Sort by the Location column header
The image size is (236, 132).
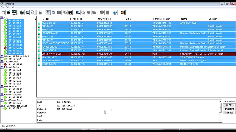pyautogui.click(x=213, y=19)
